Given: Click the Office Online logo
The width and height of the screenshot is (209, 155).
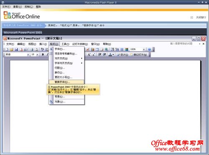Looking at the screenshot, I should coord(22,15).
